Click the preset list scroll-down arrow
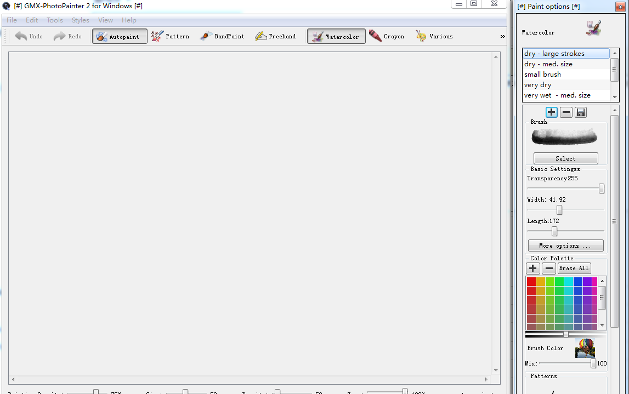 coord(615,97)
